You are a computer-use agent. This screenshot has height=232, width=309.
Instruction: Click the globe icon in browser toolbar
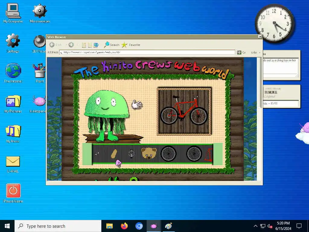tap(96, 45)
